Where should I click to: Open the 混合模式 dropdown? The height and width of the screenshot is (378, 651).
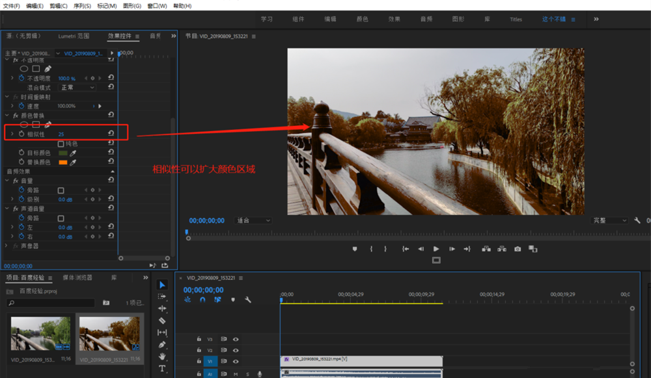pyautogui.click(x=77, y=87)
